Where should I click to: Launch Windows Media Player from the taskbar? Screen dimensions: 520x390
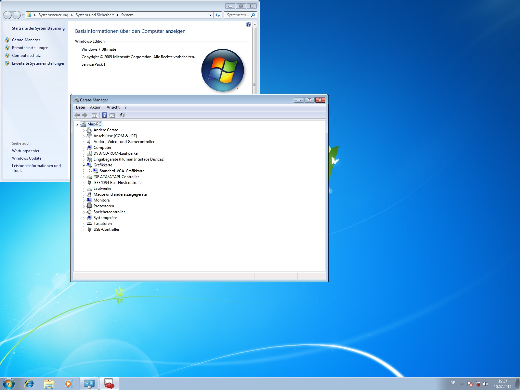[69, 384]
